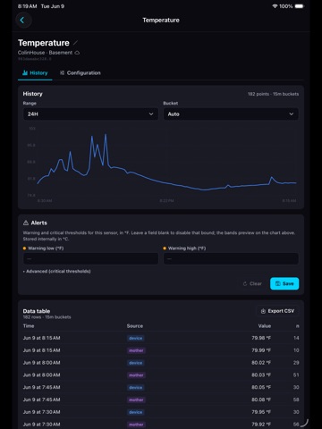Select the Time column header
This screenshot has height=429, width=322.
(29, 326)
